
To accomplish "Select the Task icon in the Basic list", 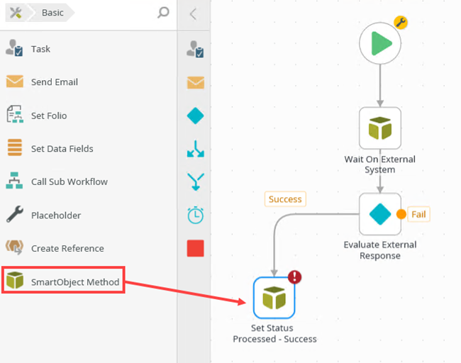I will (x=14, y=48).
